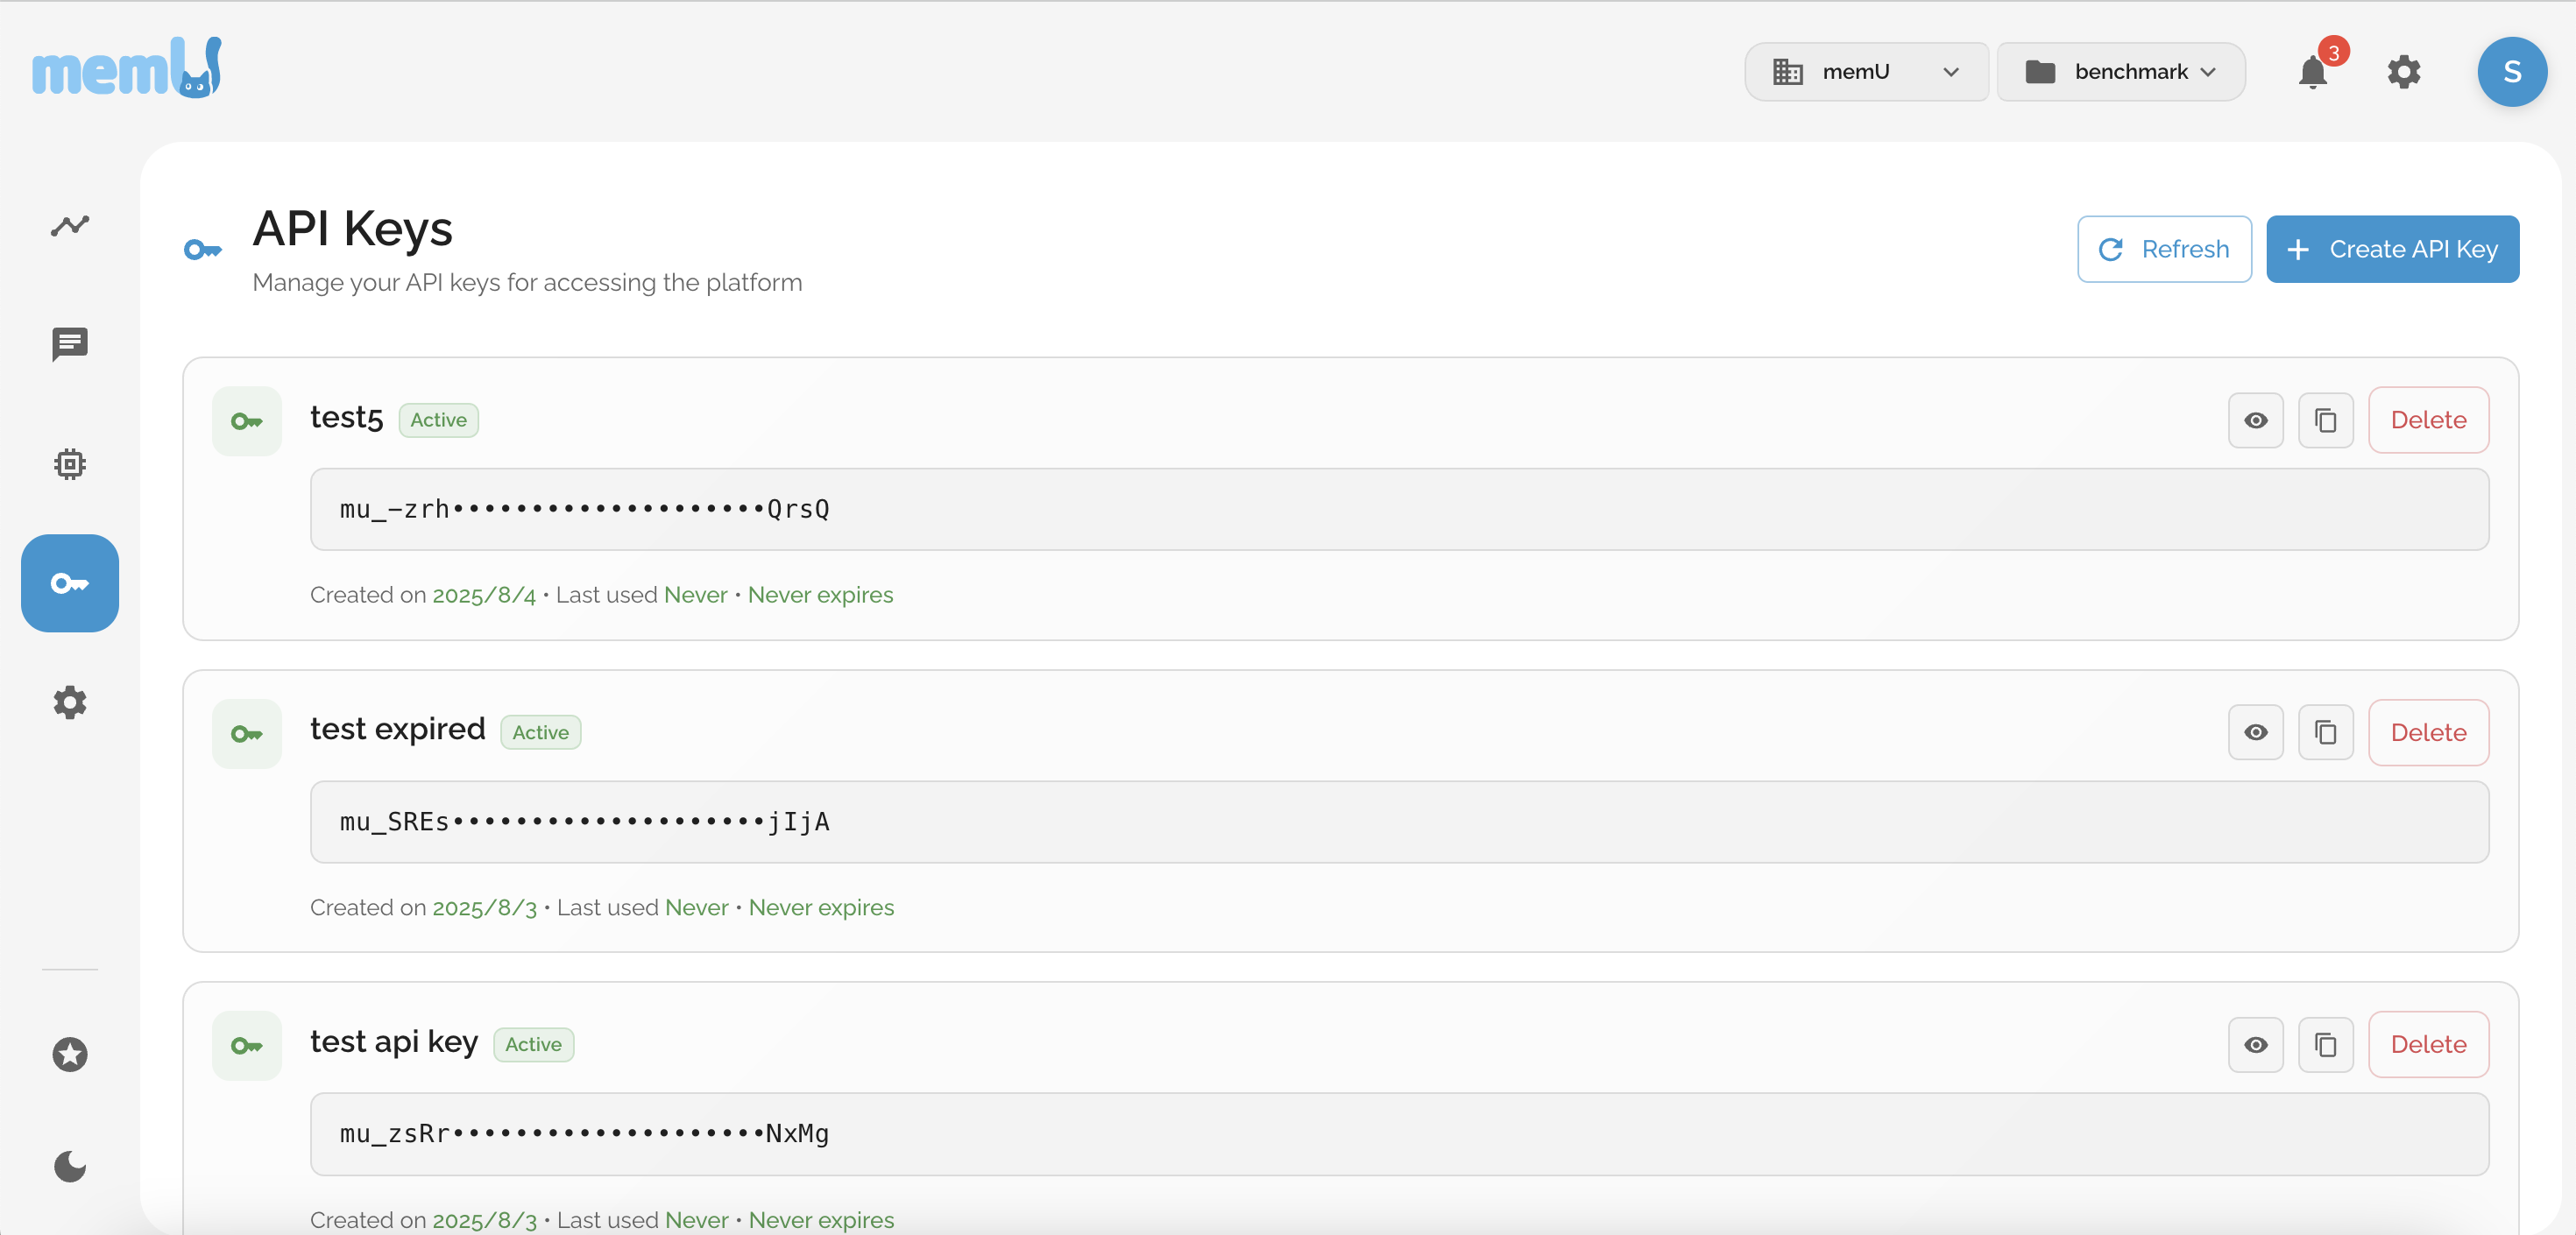Show the test expired key value
Image resolution: width=2576 pixels, height=1235 pixels.
click(x=2255, y=733)
